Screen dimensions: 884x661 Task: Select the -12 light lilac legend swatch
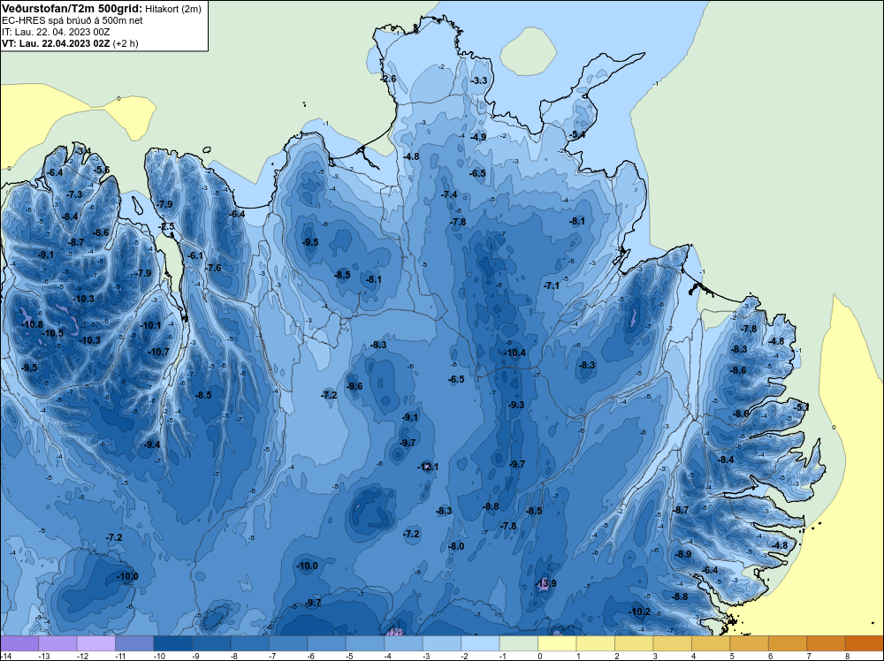tap(95, 643)
